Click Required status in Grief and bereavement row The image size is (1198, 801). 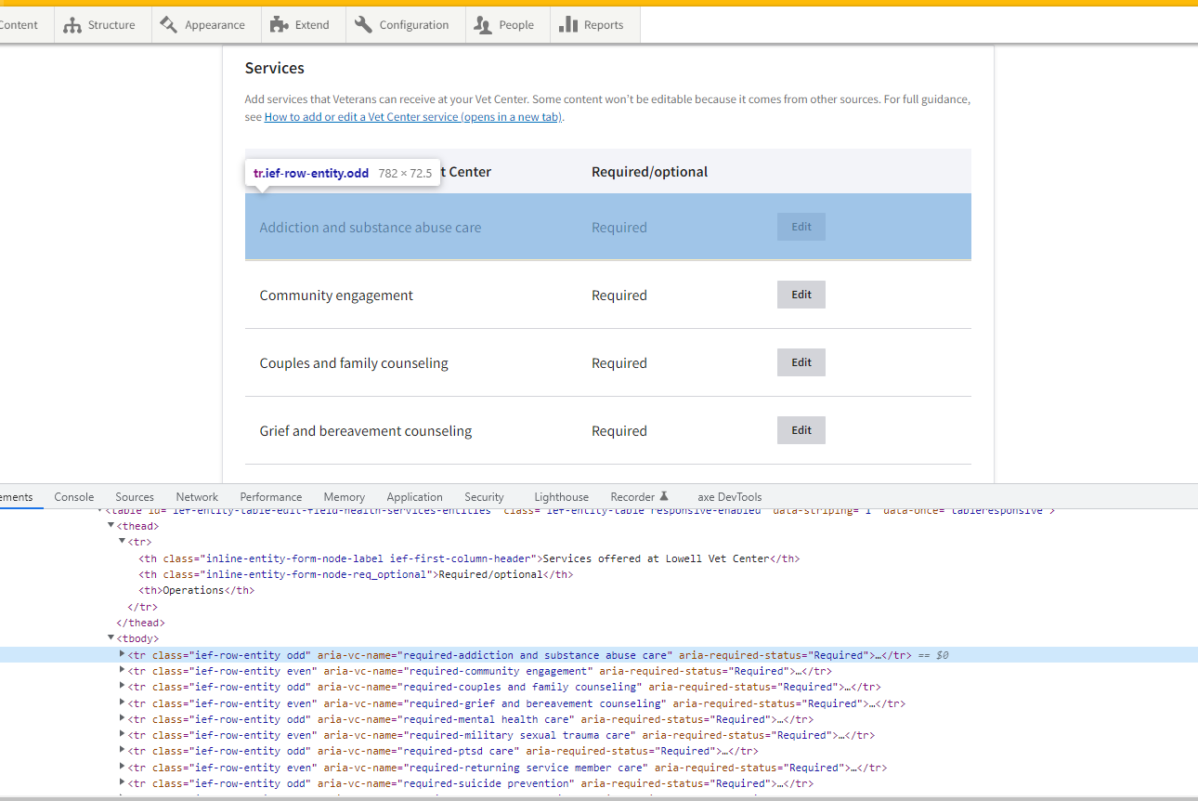[x=619, y=431]
